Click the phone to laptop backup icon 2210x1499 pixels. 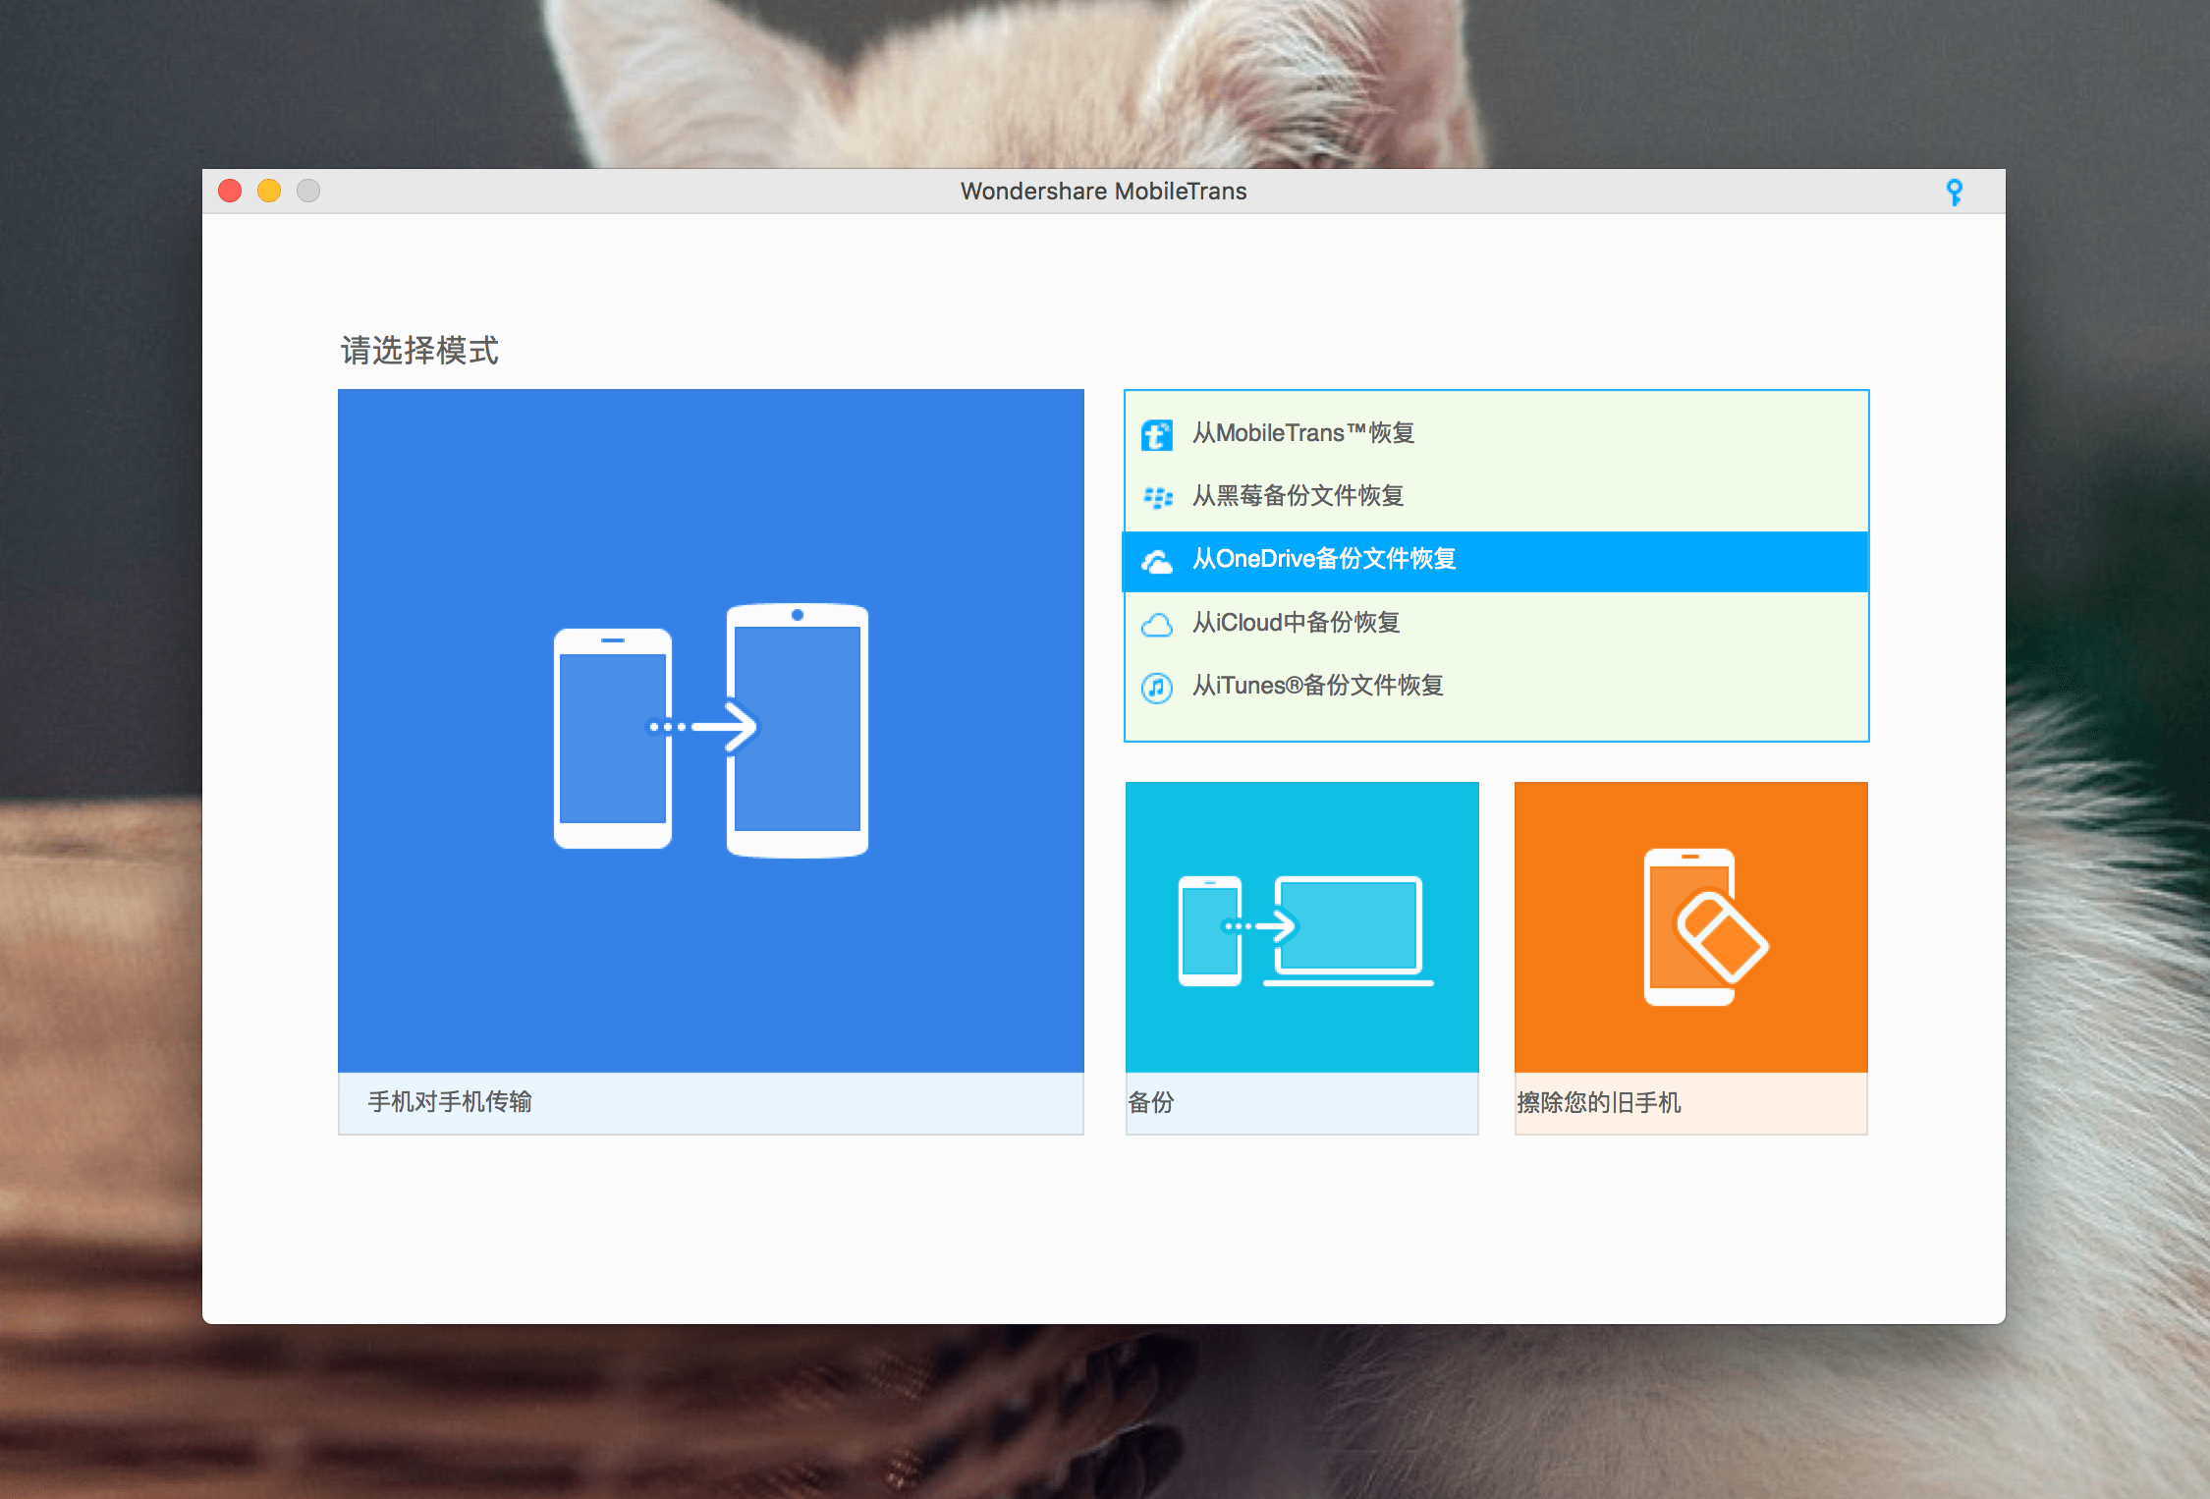[1305, 931]
